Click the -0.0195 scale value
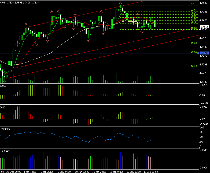This screenshot has height=173, width=210. (204, 103)
